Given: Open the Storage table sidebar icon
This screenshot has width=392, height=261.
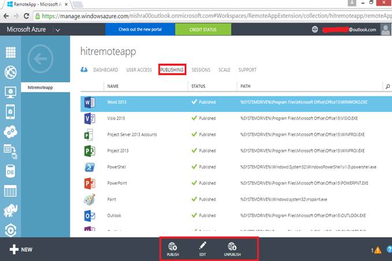Looking at the screenshot, I should (x=10, y=191).
